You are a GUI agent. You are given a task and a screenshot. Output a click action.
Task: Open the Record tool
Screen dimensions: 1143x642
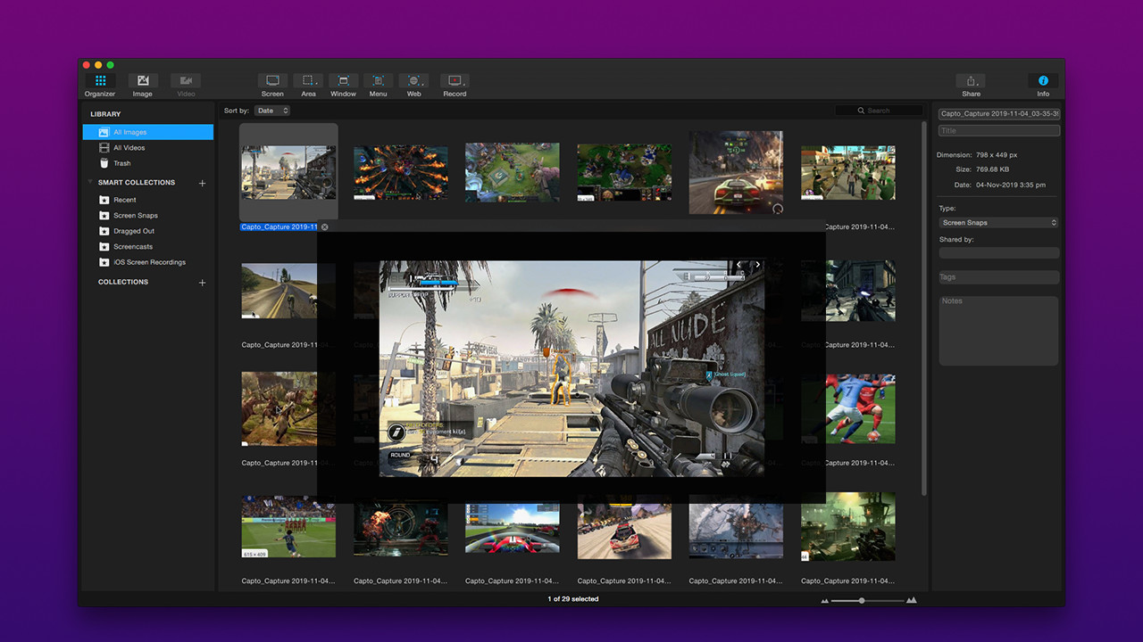point(455,81)
